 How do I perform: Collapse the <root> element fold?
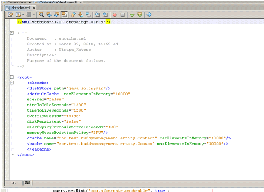[x=12, y=77]
